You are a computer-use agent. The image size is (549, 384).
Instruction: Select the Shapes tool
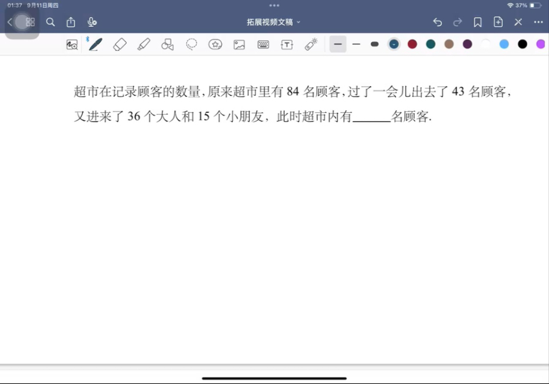tap(168, 45)
